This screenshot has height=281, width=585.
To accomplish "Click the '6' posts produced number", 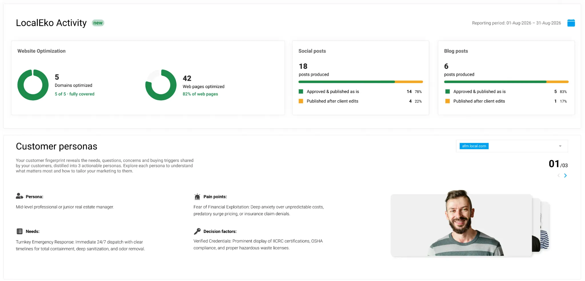I will (446, 66).
